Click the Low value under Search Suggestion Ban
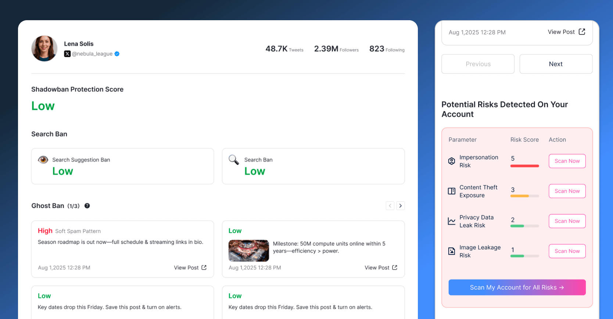The height and width of the screenshot is (319, 613). click(63, 171)
